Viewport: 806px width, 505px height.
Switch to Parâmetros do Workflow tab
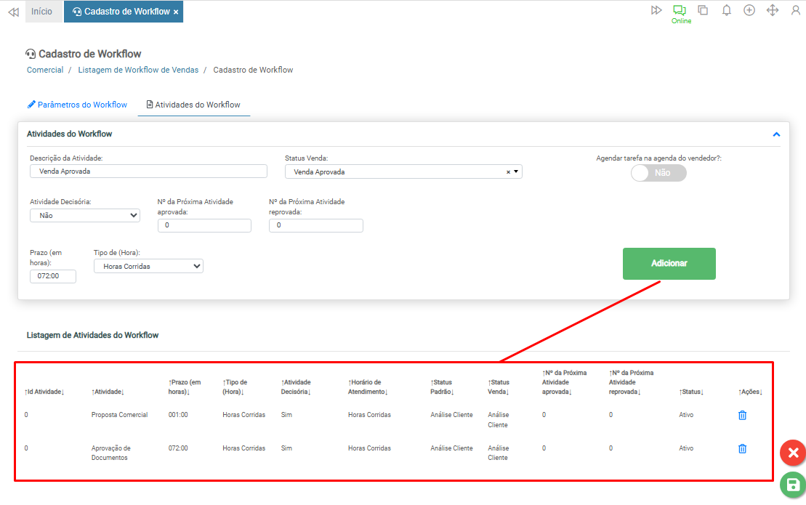77,105
